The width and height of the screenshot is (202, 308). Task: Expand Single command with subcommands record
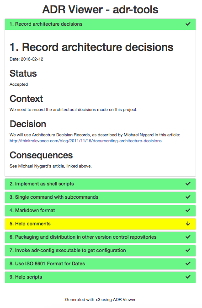[x=100, y=197]
